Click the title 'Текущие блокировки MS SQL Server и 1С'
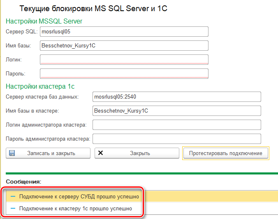278x219 pixels. (x=93, y=9)
